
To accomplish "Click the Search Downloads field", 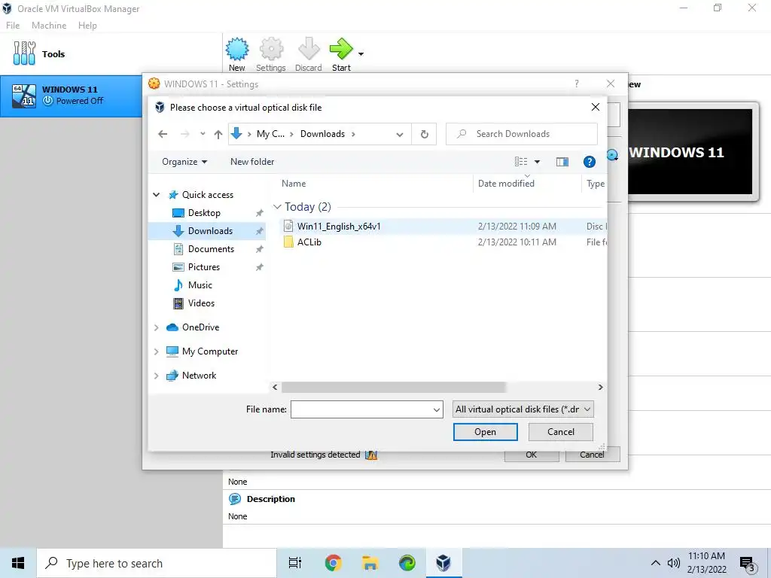I will click(522, 134).
